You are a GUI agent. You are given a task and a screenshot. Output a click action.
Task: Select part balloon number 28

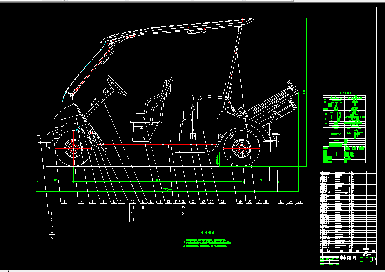pos(222,201)
